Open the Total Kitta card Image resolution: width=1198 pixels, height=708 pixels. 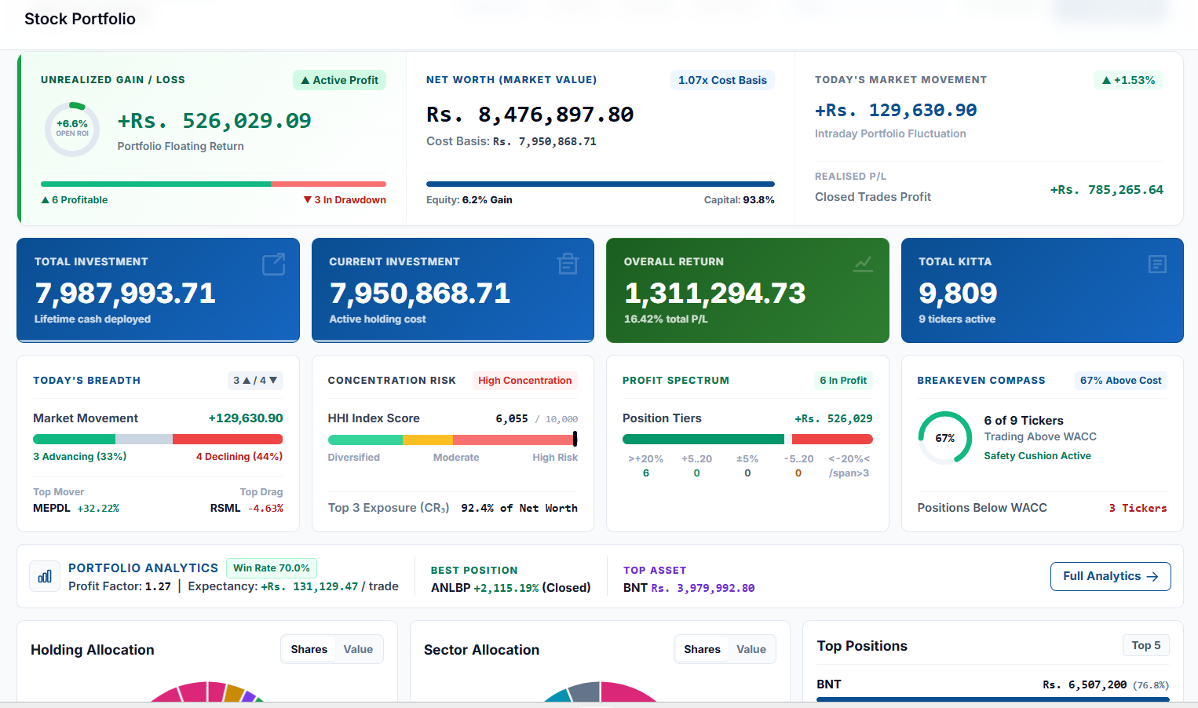[1043, 290]
